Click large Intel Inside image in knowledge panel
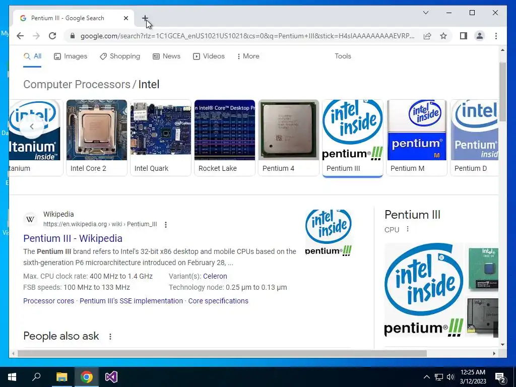Image resolution: width=516 pixels, height=387 pixels. pyautogui.click(x=424, y=290)
